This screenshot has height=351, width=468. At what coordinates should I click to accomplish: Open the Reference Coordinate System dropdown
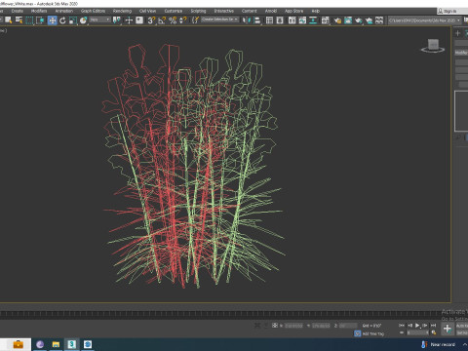click(100, 20)
